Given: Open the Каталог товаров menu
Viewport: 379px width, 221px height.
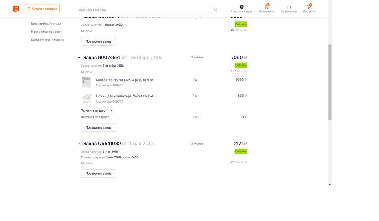Looking at the screenshot, I should click(x=42, y=9).
